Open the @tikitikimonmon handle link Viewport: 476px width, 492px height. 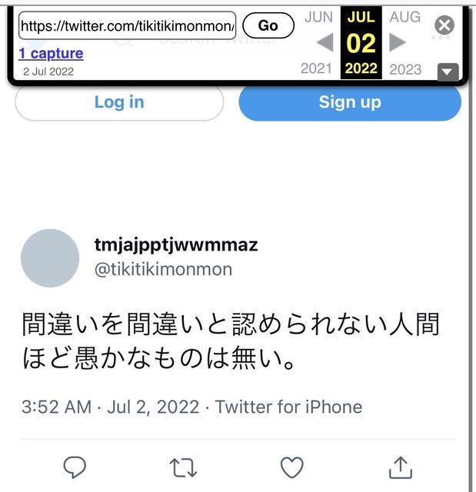[163, 270]
